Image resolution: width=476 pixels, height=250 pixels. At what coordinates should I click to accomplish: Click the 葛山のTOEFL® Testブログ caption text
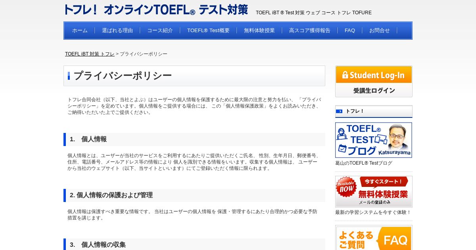click(364, 163)
